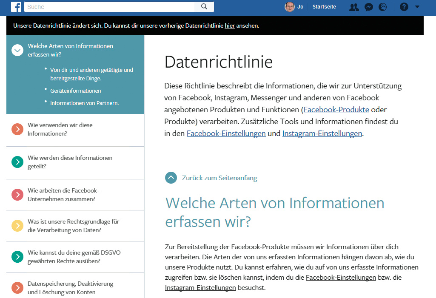Expand 'Was ist unsere Rechtsgrundlage' section
This screenshot has width=436, height=298.
(17, 226)
